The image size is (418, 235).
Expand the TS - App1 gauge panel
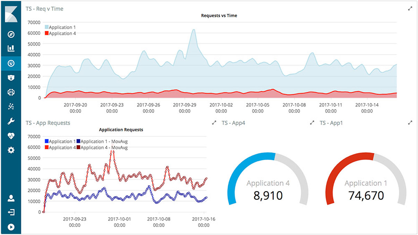pos(410,123)
